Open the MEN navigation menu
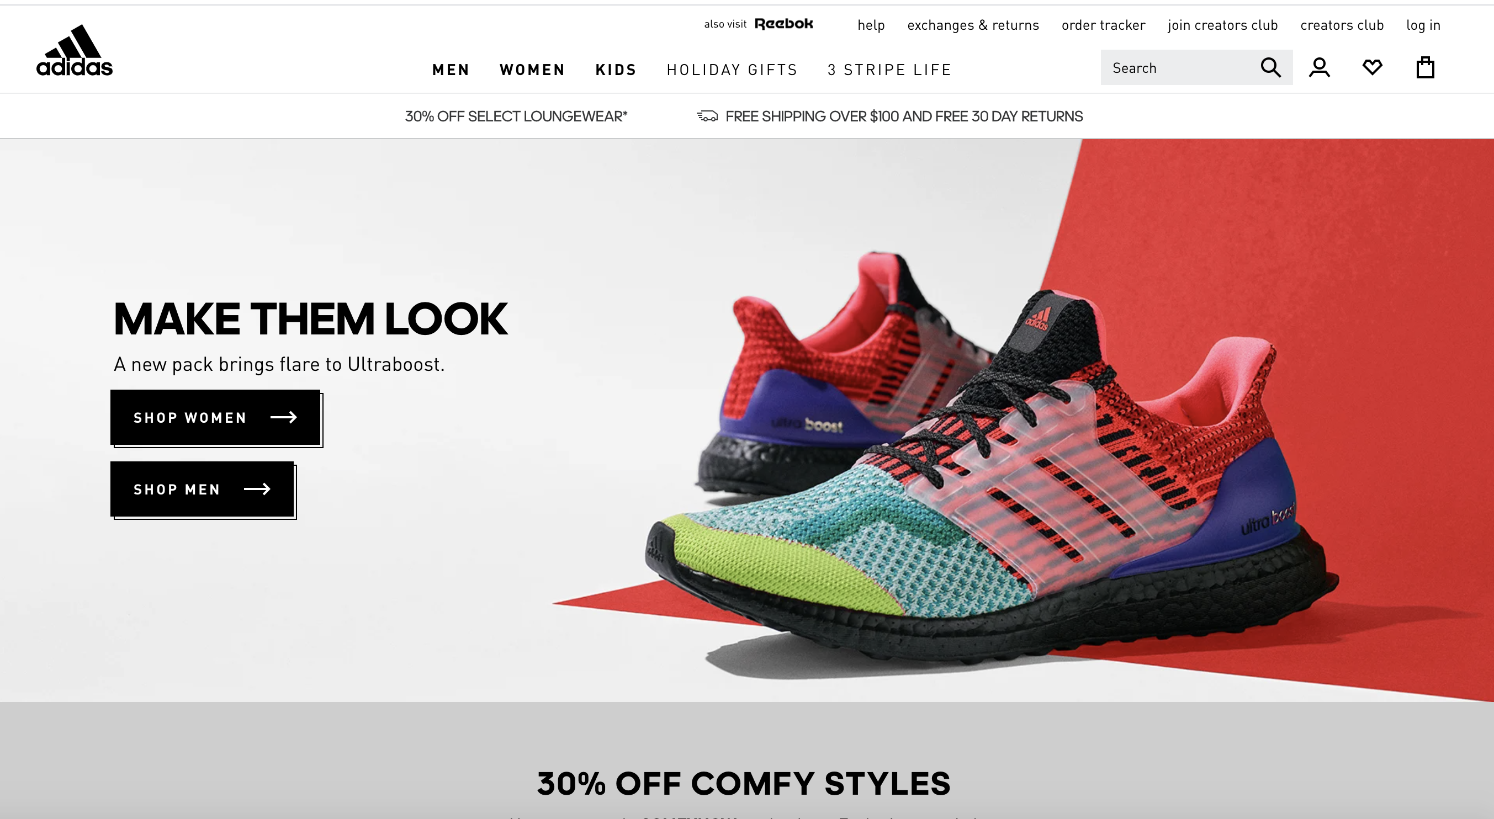Screen dimensions: 1494x819 click(451, 70)
